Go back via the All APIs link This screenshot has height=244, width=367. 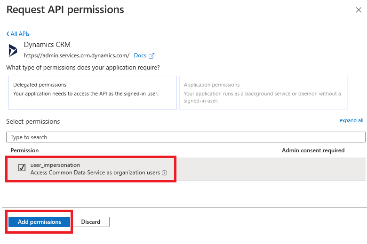point(20,34)
